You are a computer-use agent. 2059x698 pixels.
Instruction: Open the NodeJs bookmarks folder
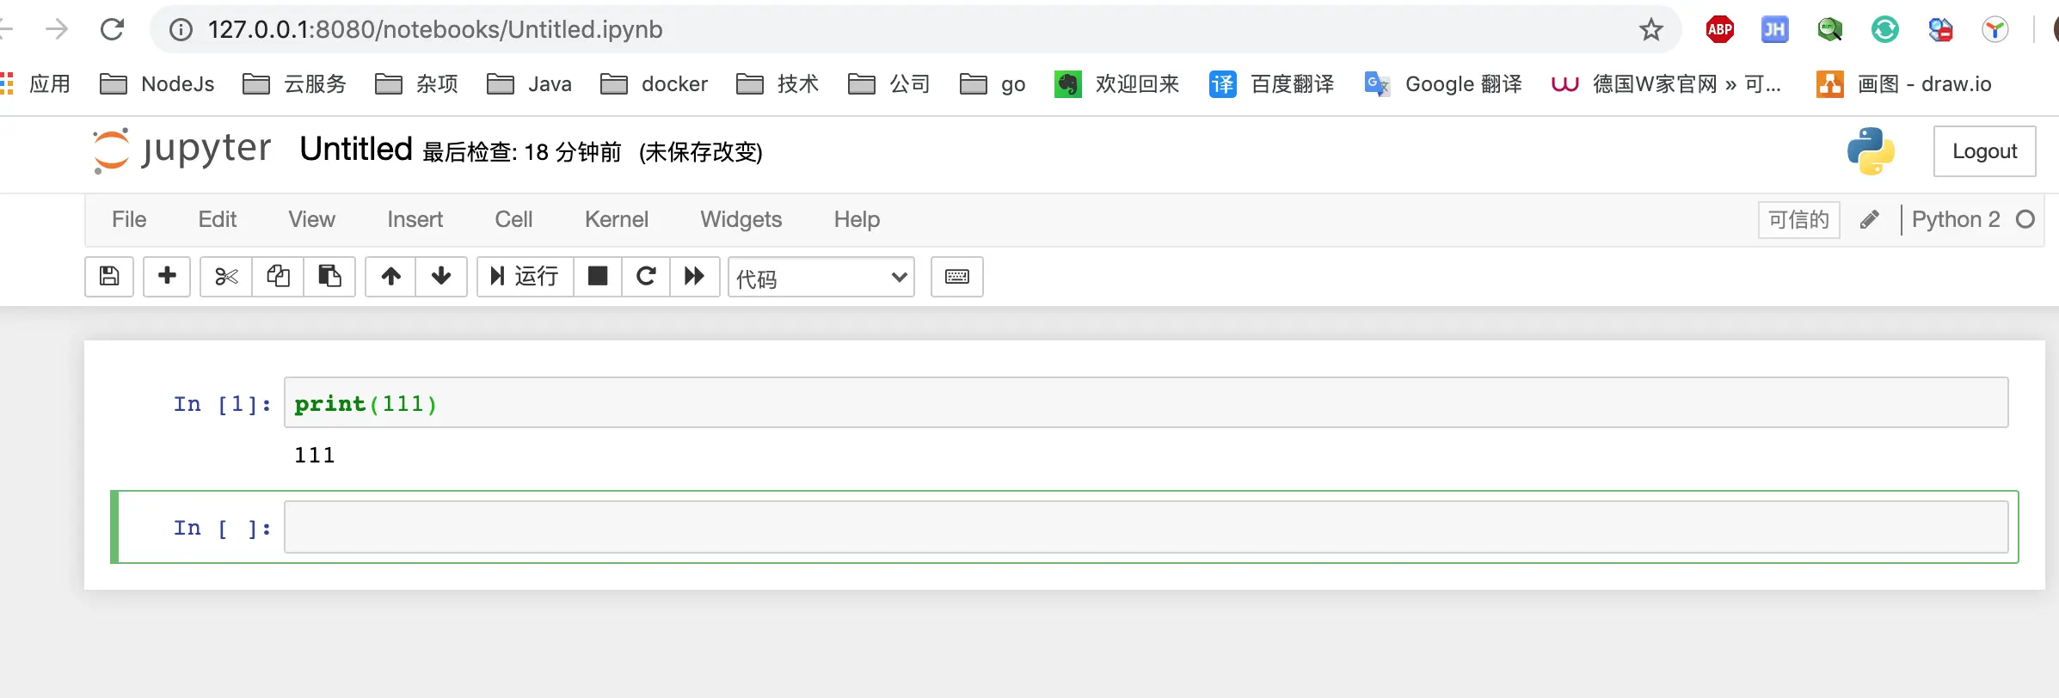[x=157, y=84]
